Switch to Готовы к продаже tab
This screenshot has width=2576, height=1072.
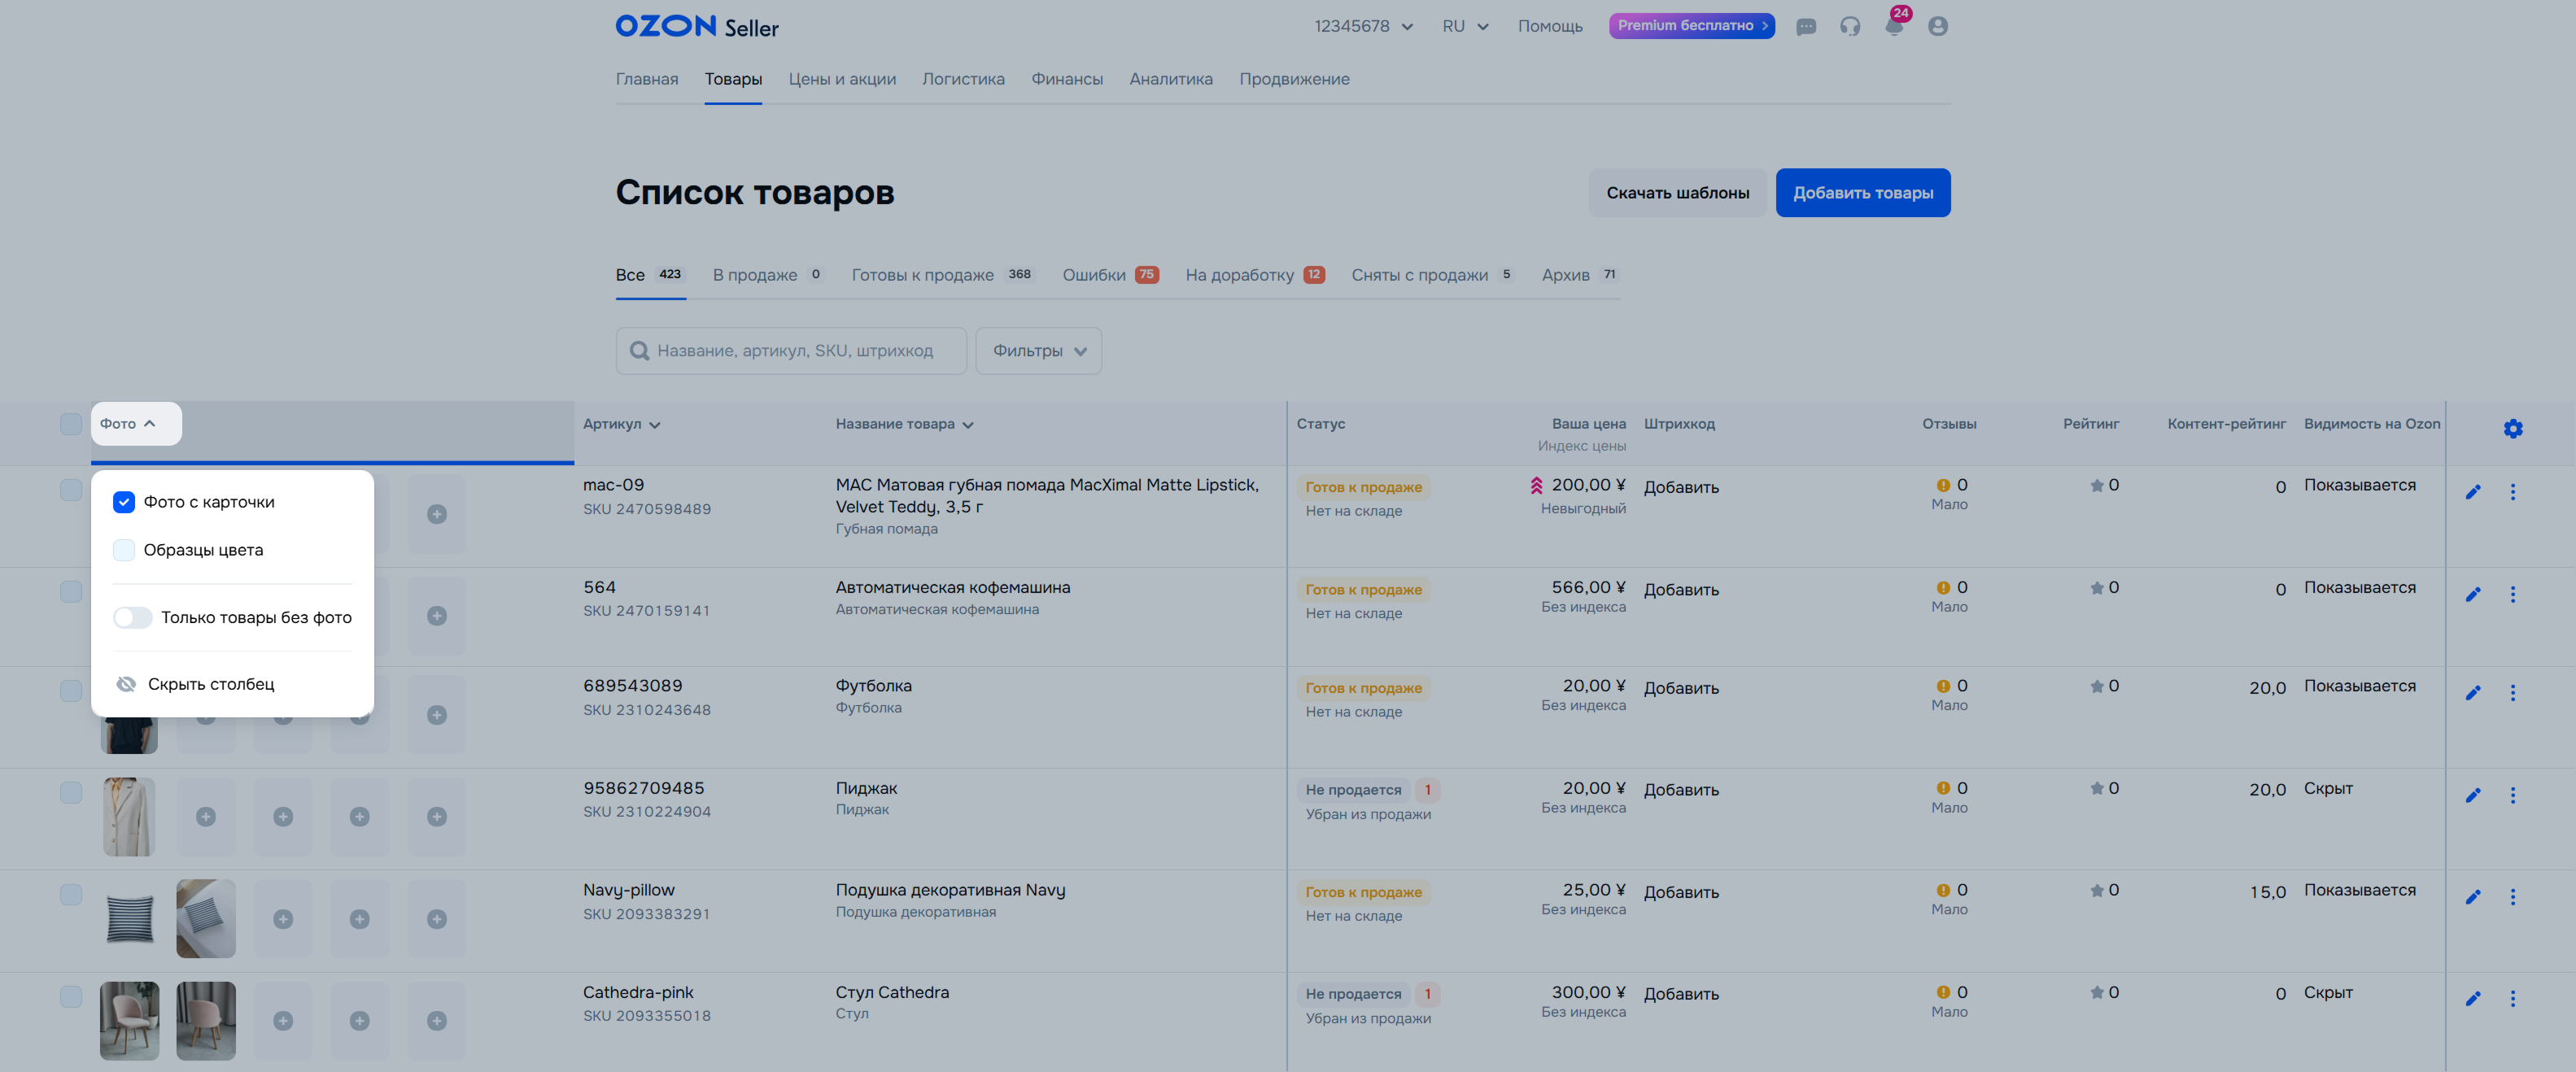click(942, 275)
